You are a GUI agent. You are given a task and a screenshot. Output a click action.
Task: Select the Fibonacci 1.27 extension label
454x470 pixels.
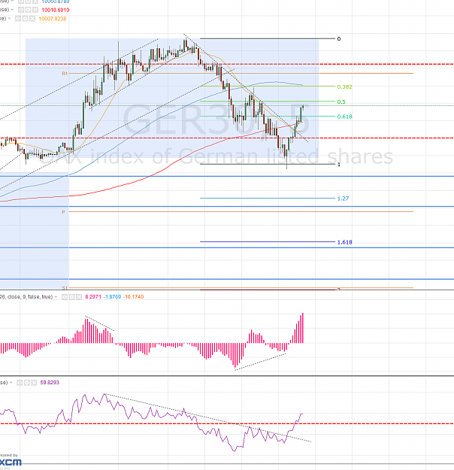(343, 199)
